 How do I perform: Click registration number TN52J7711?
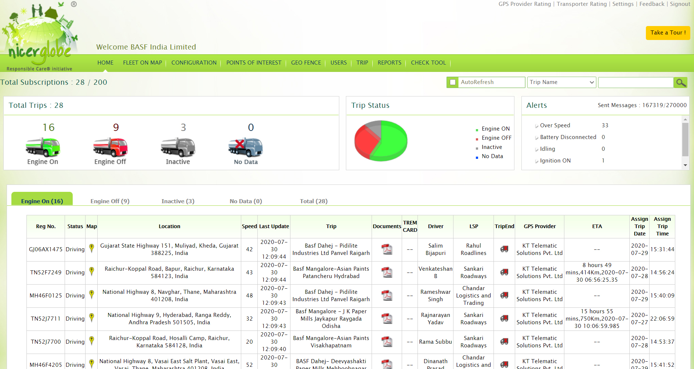tap(46, 319)
